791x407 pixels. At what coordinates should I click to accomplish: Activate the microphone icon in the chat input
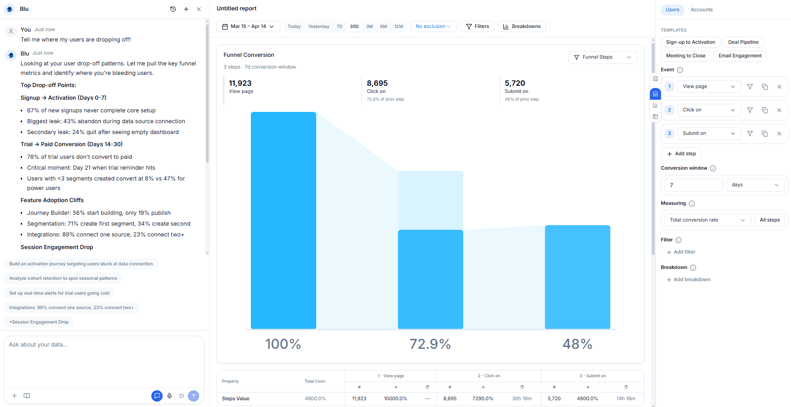(x=169, y=396)
